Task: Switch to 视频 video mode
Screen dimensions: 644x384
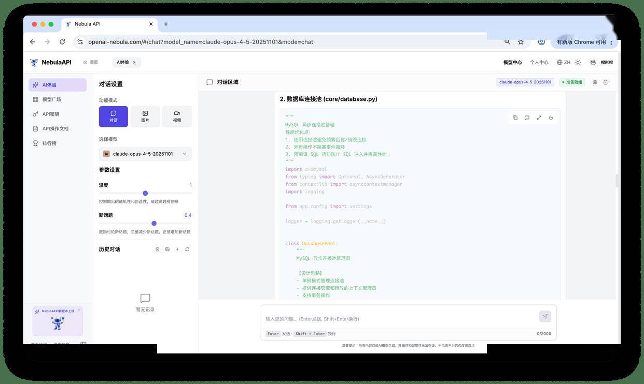Action: coord(177,116)
